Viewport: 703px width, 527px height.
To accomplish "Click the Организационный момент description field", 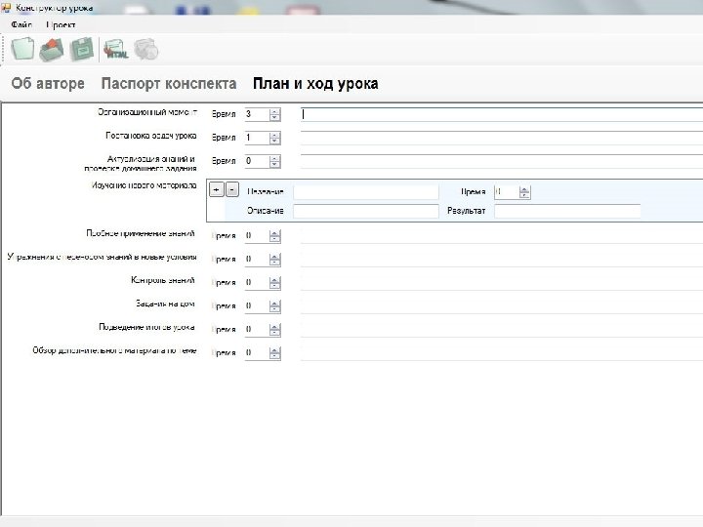I will coord(502,114).
